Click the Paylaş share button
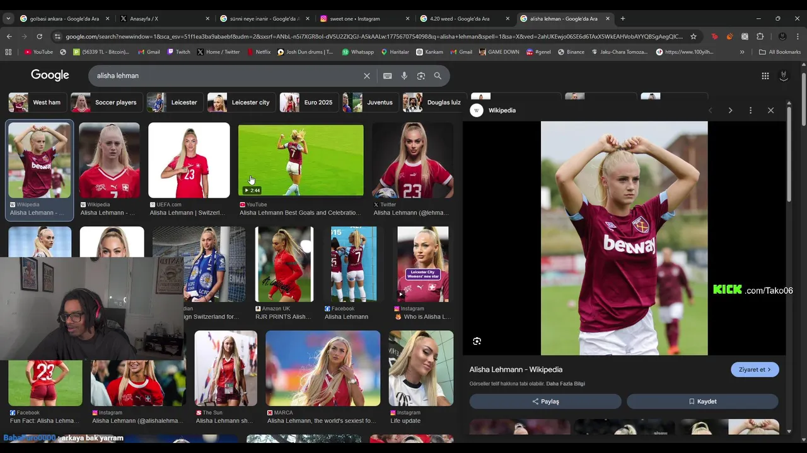The width and height of the screenshot is (807, 453). [x=545, y=401]
